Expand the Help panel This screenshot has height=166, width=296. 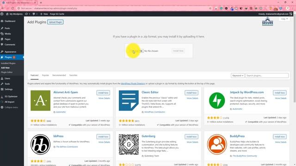click(284, 19)
